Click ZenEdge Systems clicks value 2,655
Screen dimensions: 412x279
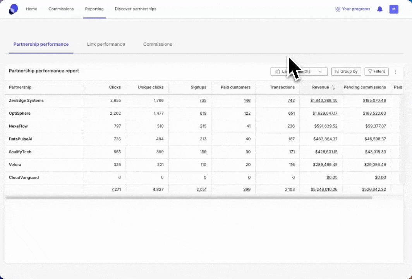[x=115, y=100]
